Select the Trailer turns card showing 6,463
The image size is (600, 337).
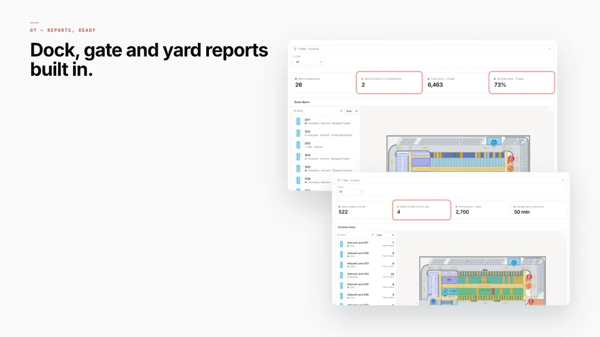click(x=456, y=83)
